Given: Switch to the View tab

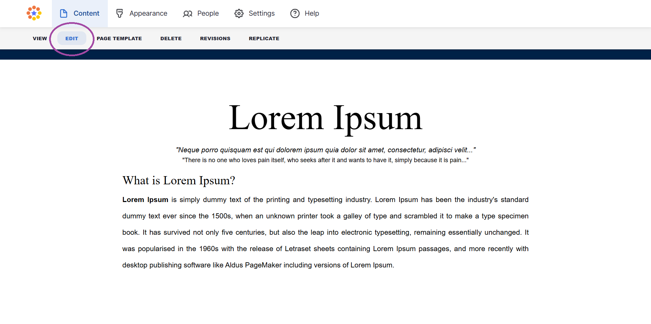Looking at the screenshot, I should point(40,38).
